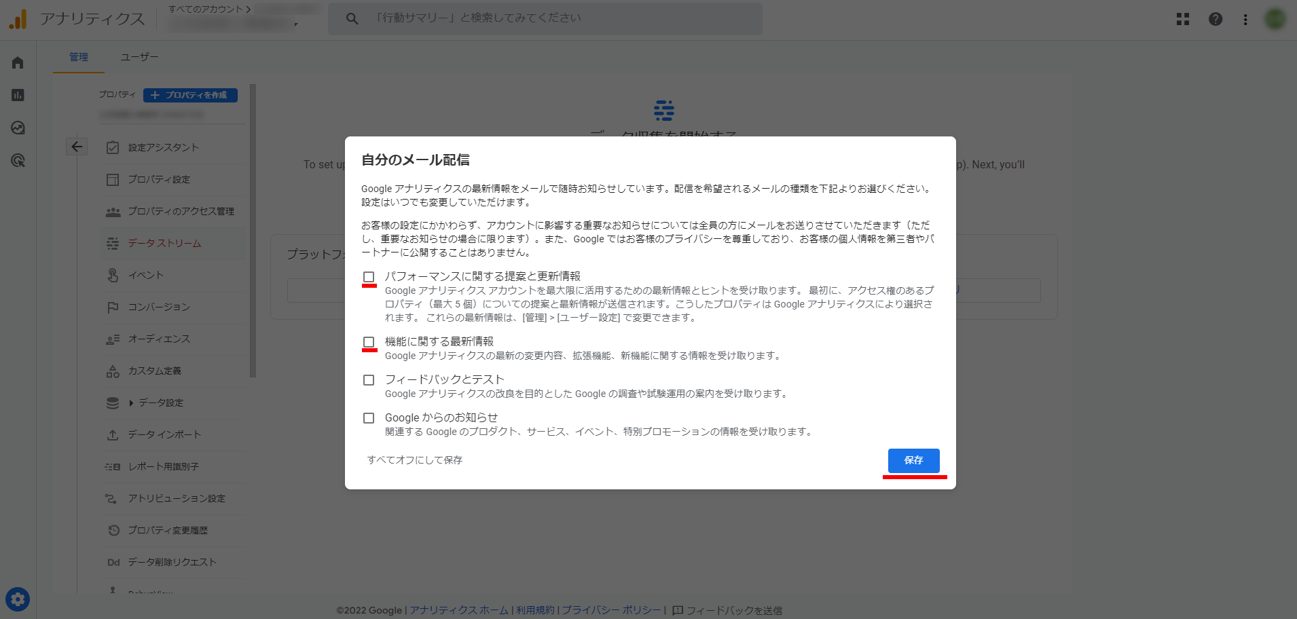Image resolution: width=1297 pixels, height=619 pixels.
Task: Click the データ設定 database icon
Action: (113, 402)
